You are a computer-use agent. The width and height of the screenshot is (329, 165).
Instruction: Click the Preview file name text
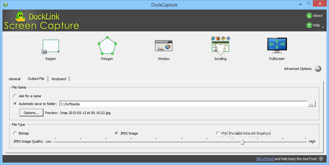[x=85, y=113]
